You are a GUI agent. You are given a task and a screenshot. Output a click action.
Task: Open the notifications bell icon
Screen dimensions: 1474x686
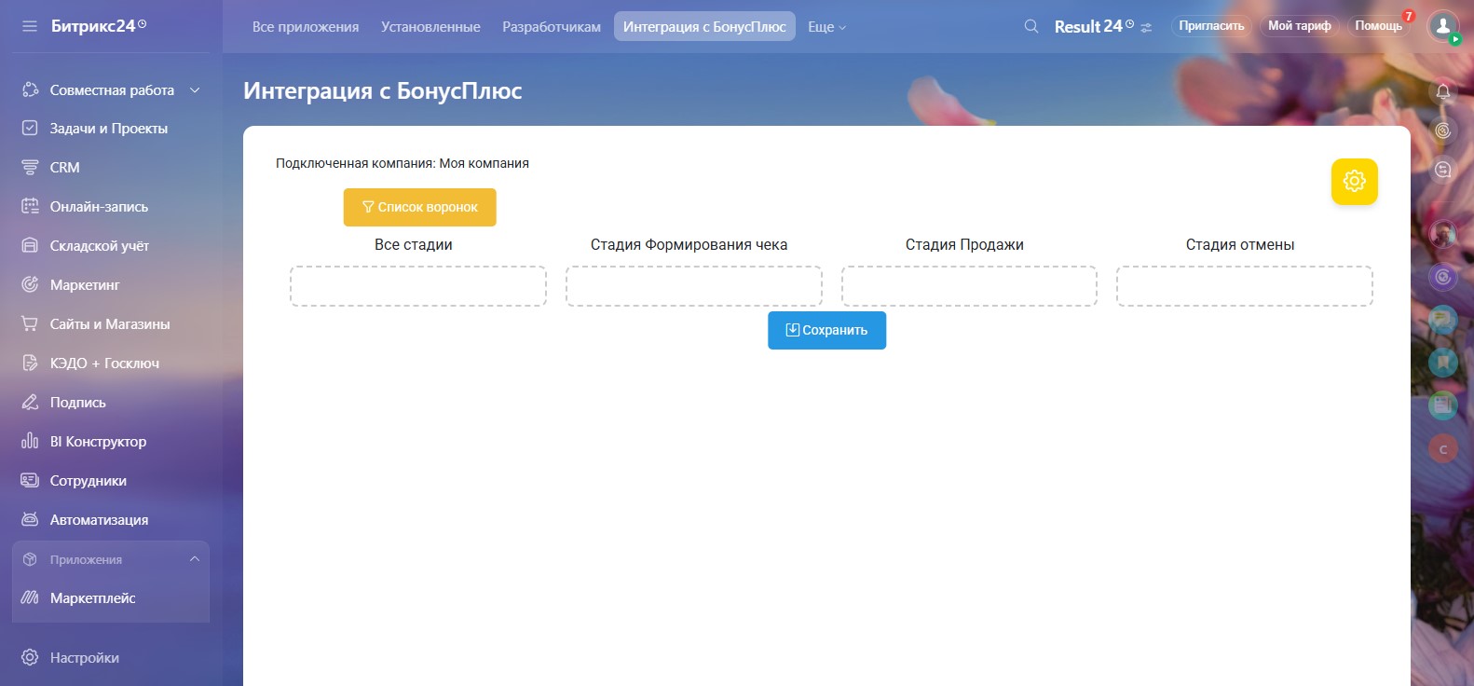click(x=1443, y=91)
